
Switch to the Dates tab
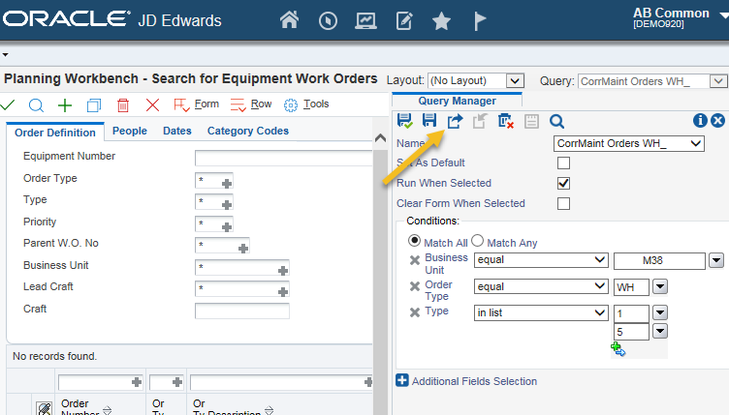[x=177, y=132]
